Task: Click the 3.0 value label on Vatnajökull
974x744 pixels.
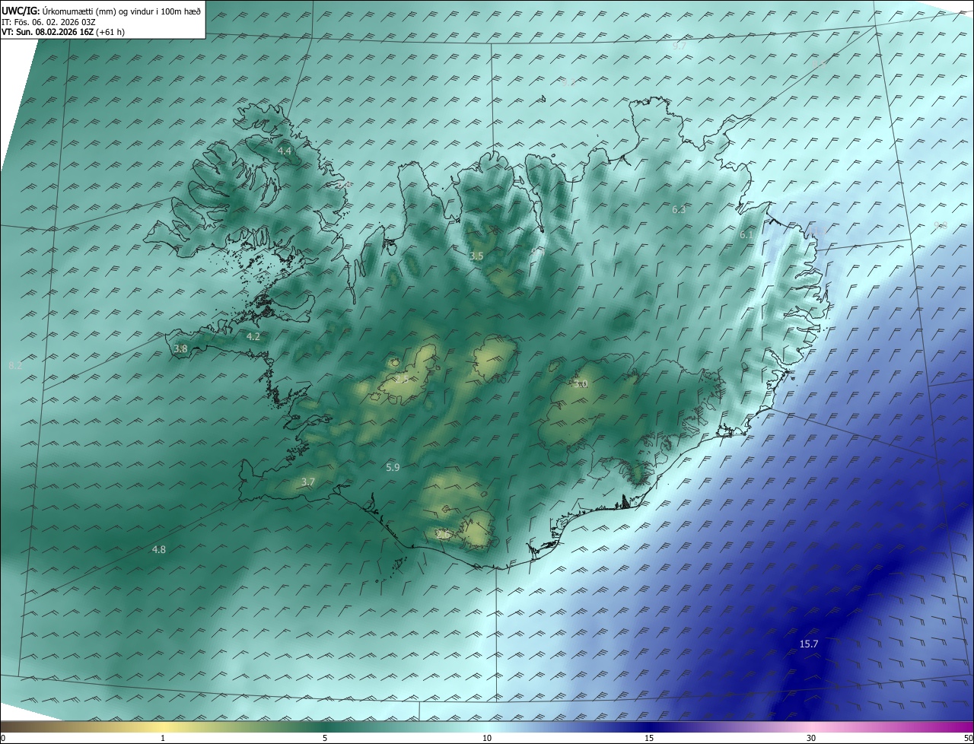Action: 581,384
